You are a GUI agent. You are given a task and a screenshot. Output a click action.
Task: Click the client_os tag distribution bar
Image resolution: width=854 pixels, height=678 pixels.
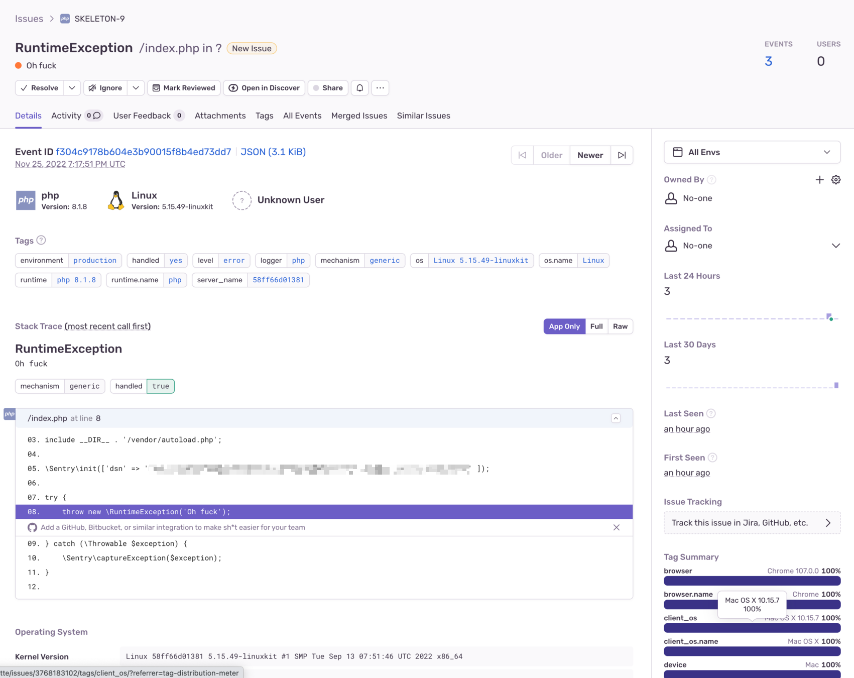tap(752, 628)
